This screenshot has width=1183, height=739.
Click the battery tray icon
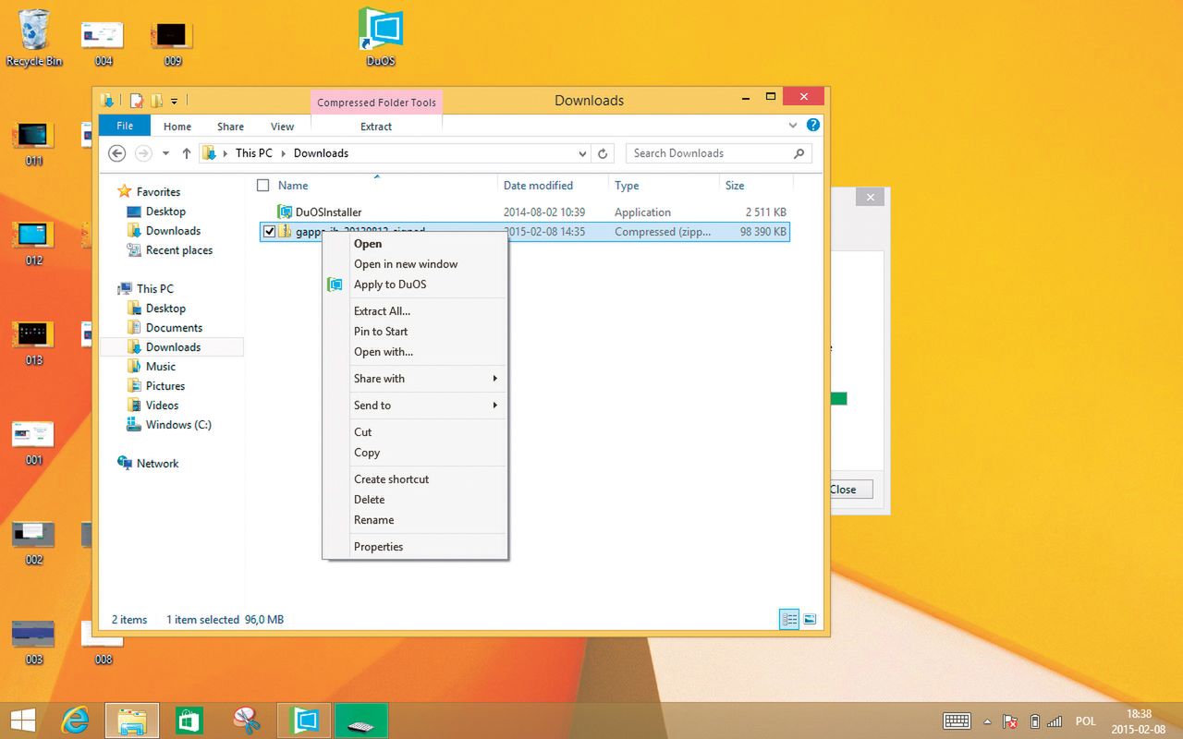(x=1034, y=721)
